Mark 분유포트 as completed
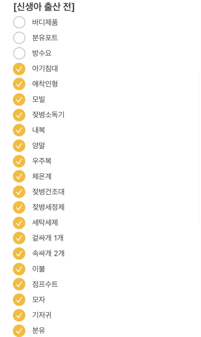This screenshot has height=337, width=201. pyautogui.click(x=19, y=38)
